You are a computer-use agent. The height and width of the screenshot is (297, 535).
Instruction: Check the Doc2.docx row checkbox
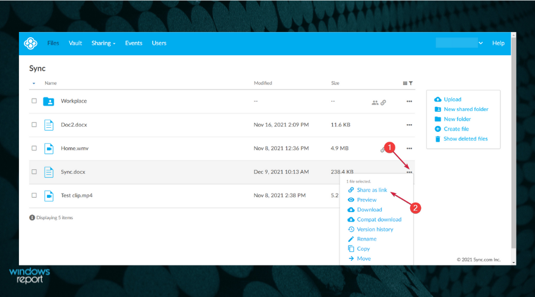pyautogui.click(x=34, y=125)
